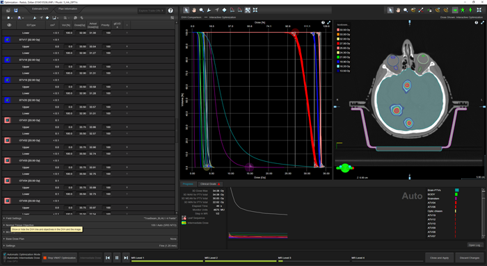Expand the Field Settings section
487x266 pixels.
(x=90, y=219)
